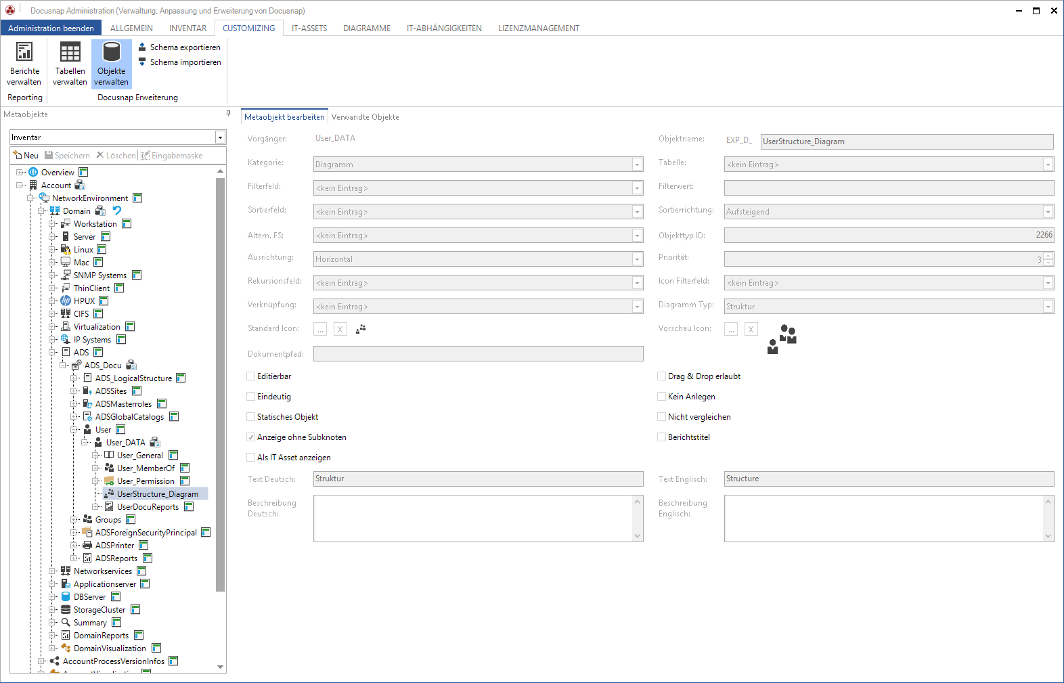Click the Schema exportieren icon
This screenshot has height=683, width=1064.
click(142, 47)
